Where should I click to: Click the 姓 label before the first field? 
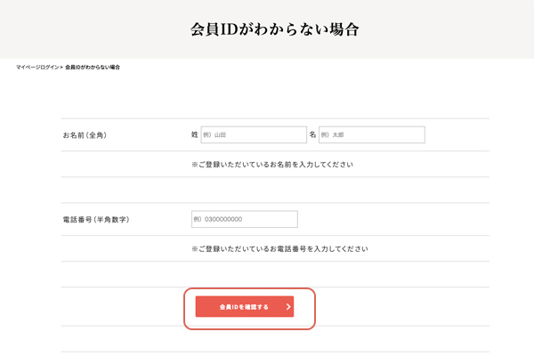[x=195, y=134]
